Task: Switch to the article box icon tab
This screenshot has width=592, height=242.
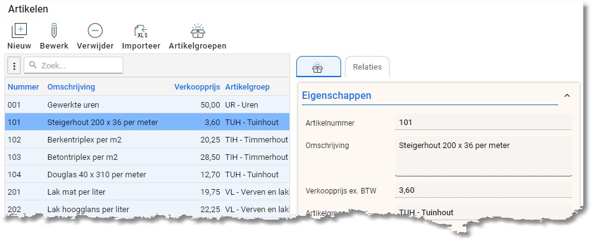Action: tap(318, 67)
